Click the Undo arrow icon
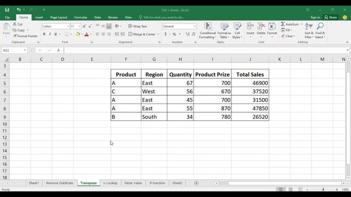The width and height of the screenshot is (351, 197). tap(19, 10)
